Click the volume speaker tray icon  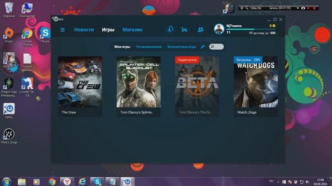(308, 182)
